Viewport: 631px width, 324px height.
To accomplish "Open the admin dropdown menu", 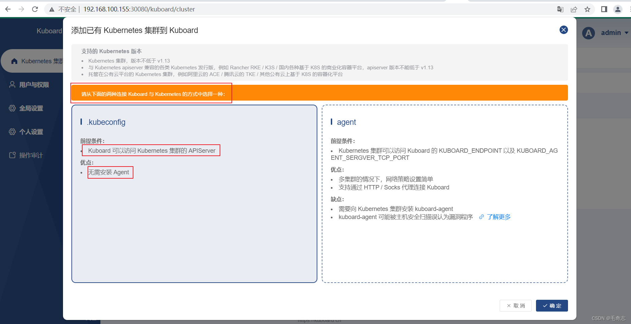I will pyautogui.click(x=615, y=33).
